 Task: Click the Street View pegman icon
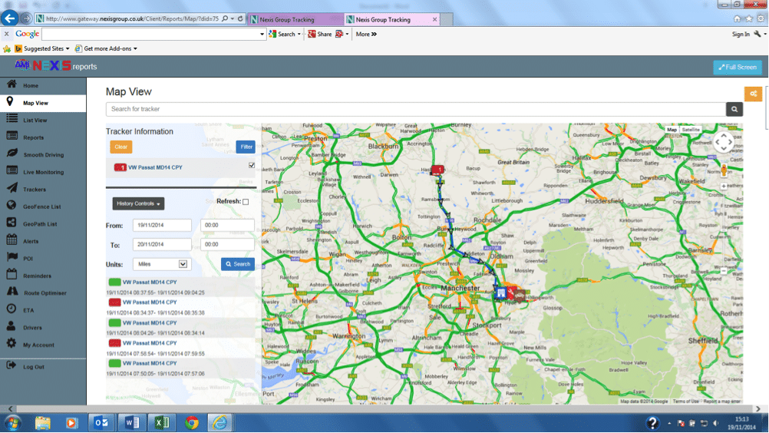(724, 170)
